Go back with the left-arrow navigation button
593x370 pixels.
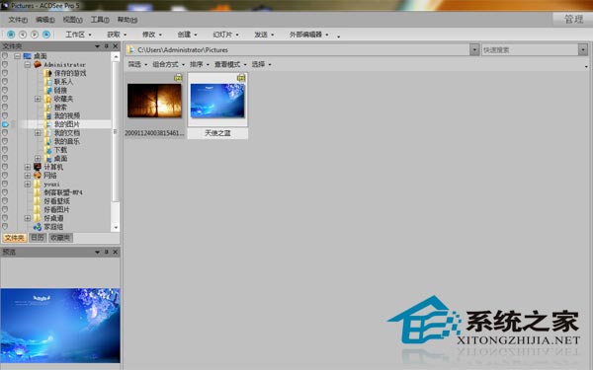click(x=23, y=35)
